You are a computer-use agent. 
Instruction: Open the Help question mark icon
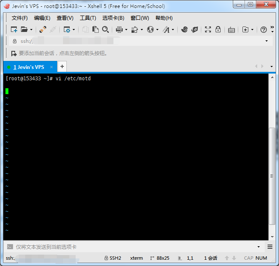click(263, 29)
